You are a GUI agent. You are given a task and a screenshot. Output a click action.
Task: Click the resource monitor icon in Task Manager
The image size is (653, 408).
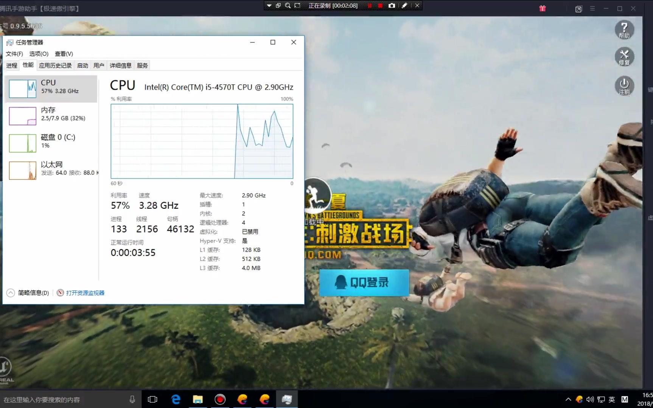point(60,293)
